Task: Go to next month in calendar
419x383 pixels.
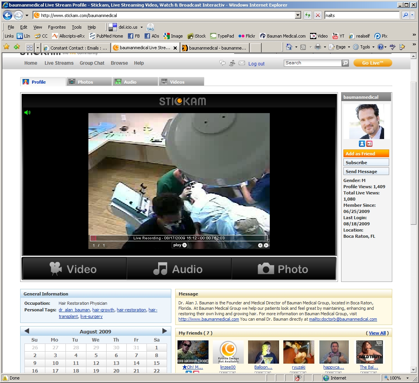Action: [x=165, y=331]
